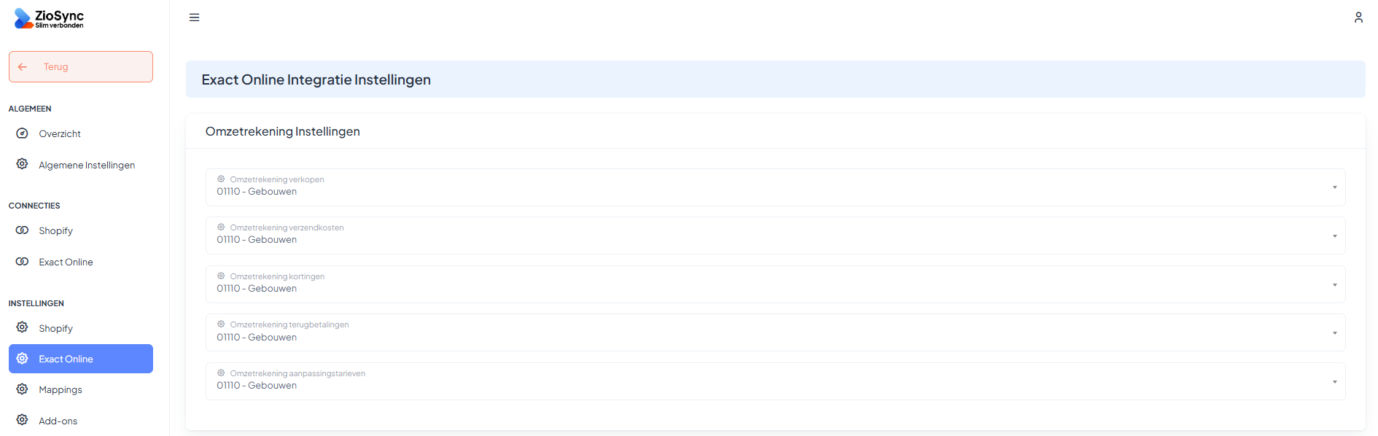This screenshot has width=1378, height=436.
Task: Click the Add-ons gear icon
Action: (23, 420)
